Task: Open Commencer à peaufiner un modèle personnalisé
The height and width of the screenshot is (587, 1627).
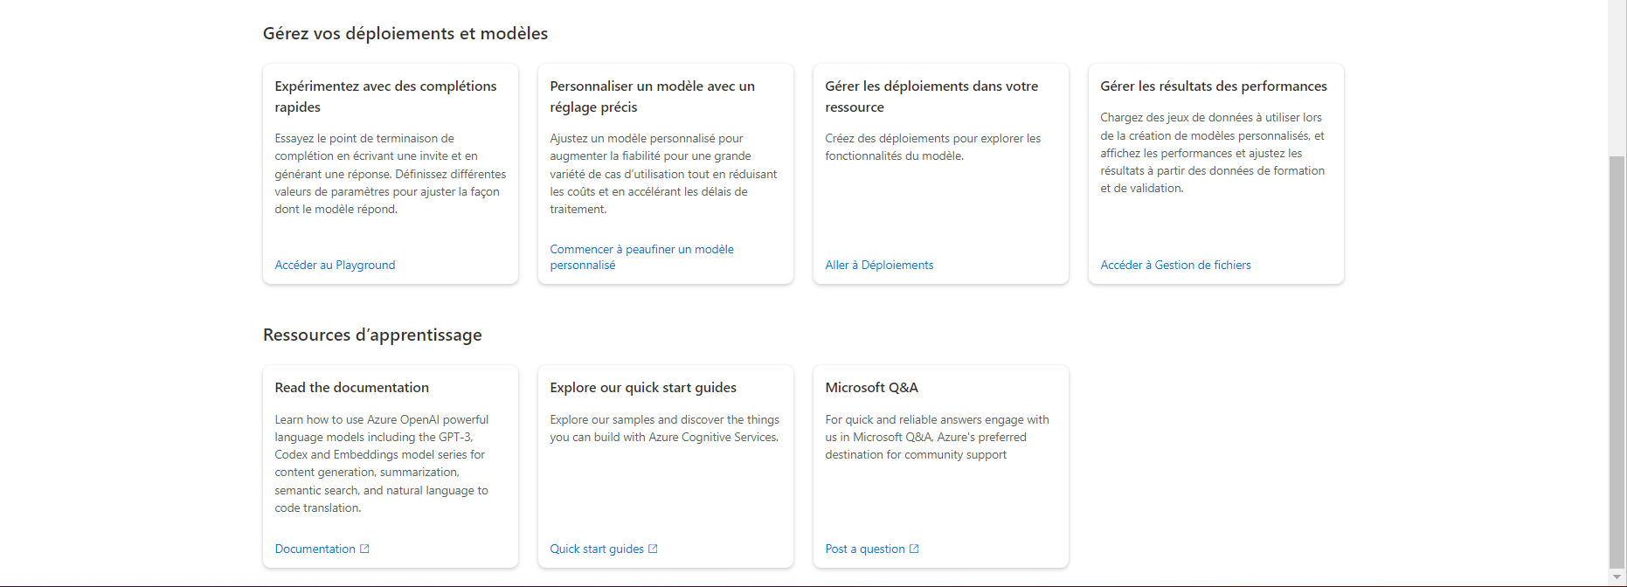Action: 641,257
